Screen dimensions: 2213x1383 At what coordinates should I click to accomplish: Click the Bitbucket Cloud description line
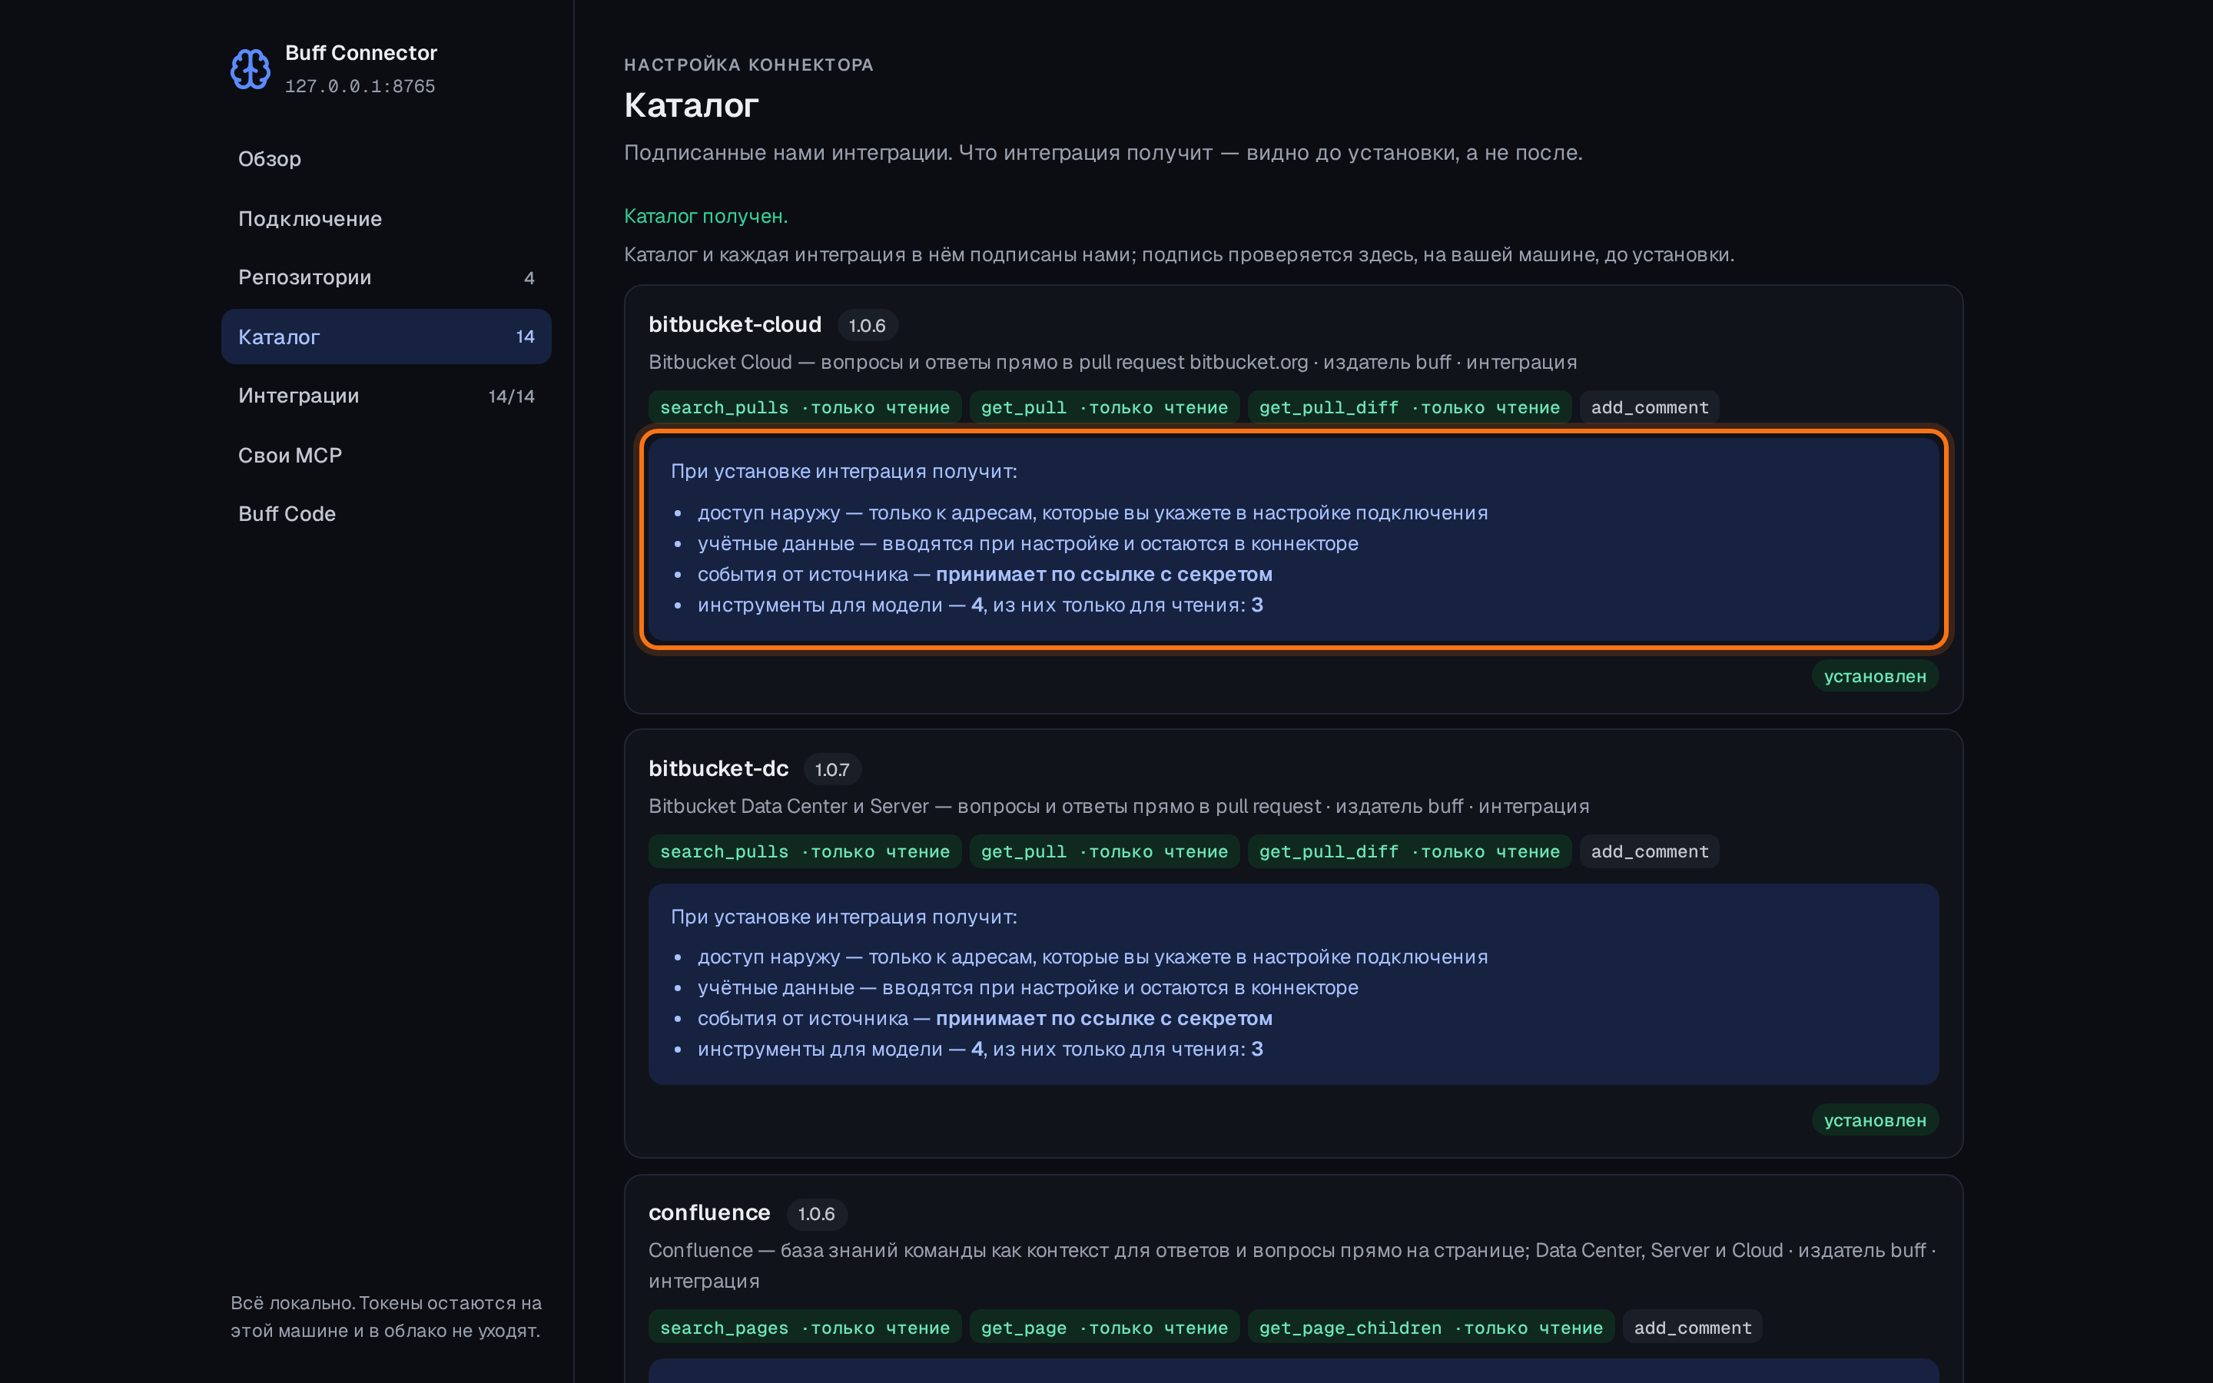pyautogui.click(x=1112, y=362)
